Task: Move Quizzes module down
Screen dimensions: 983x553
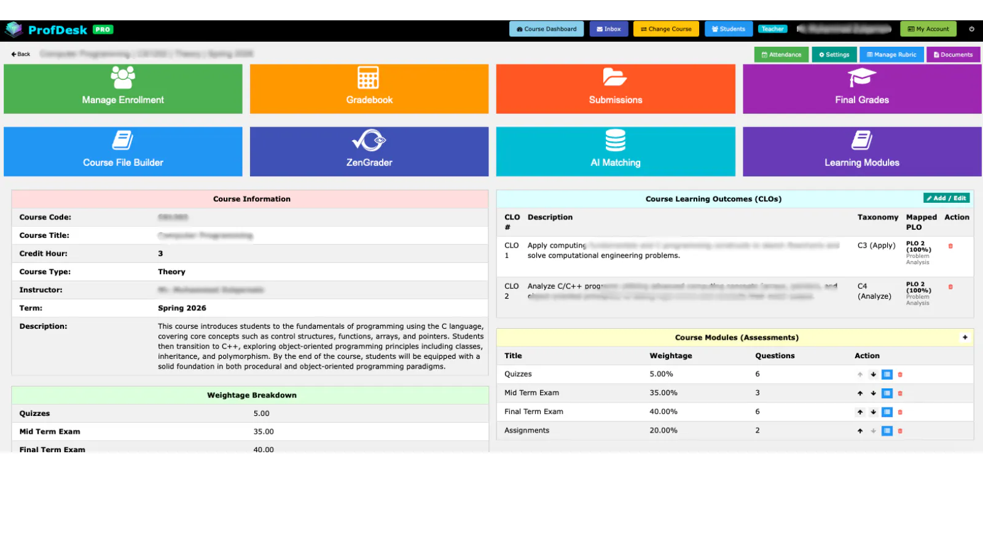Action: (873, 374)
